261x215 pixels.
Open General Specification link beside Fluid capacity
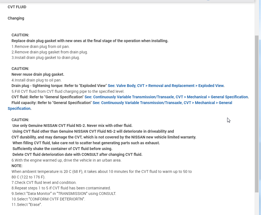pyautogui.click(x=162, y=103)
